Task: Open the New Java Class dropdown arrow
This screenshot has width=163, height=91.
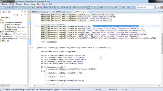Action: (67, 7)
